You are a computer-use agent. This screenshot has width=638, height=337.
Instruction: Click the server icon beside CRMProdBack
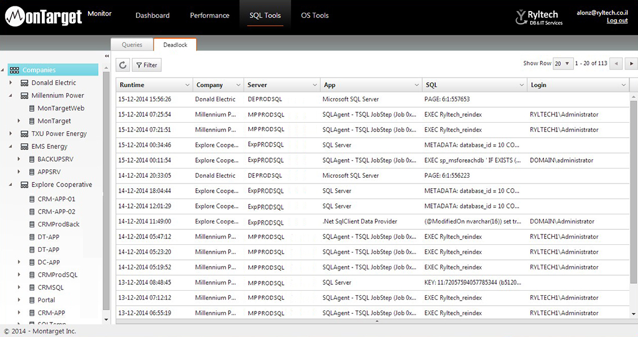pos(32,224)
